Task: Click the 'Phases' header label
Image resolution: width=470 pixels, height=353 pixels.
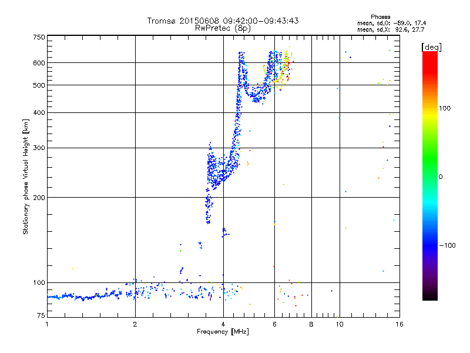Action: click(x=380, y=17)
